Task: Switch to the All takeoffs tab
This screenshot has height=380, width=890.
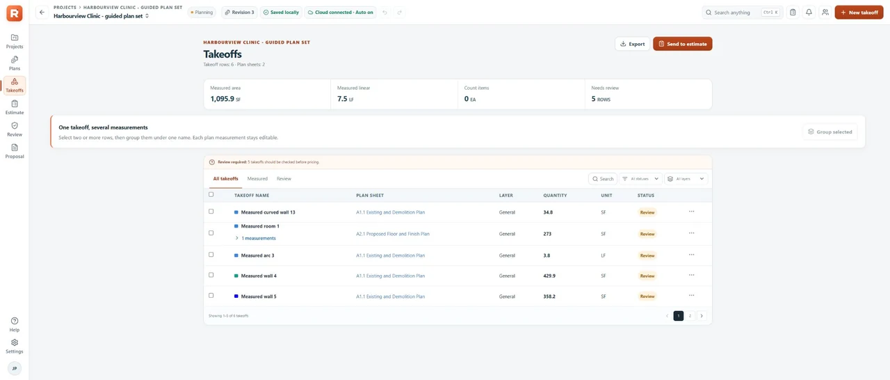Action: coord(225,179)
